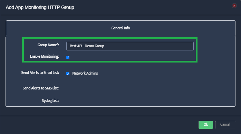The height and width of the screenshot is (134, 241).
Task: Cancel adding the HTTP group
Action: pyautogui.click(x=225, y=125)
